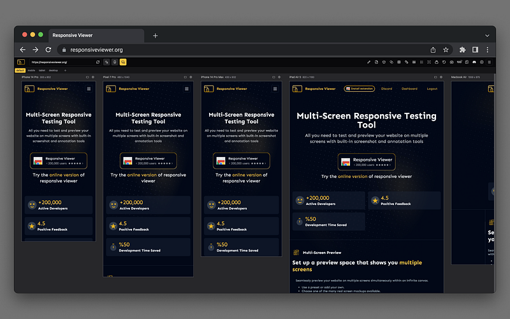Toggle the highlighted yellow button beside the URL field
The width and height of the screenshot is (510, 319).
[x=123, y=62]
